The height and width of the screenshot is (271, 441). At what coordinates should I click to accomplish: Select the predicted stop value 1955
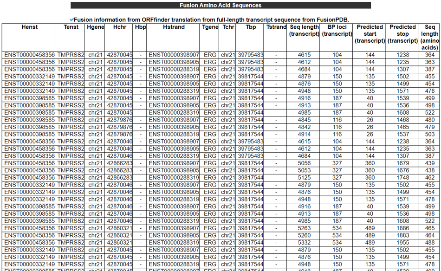click(402, 243)
